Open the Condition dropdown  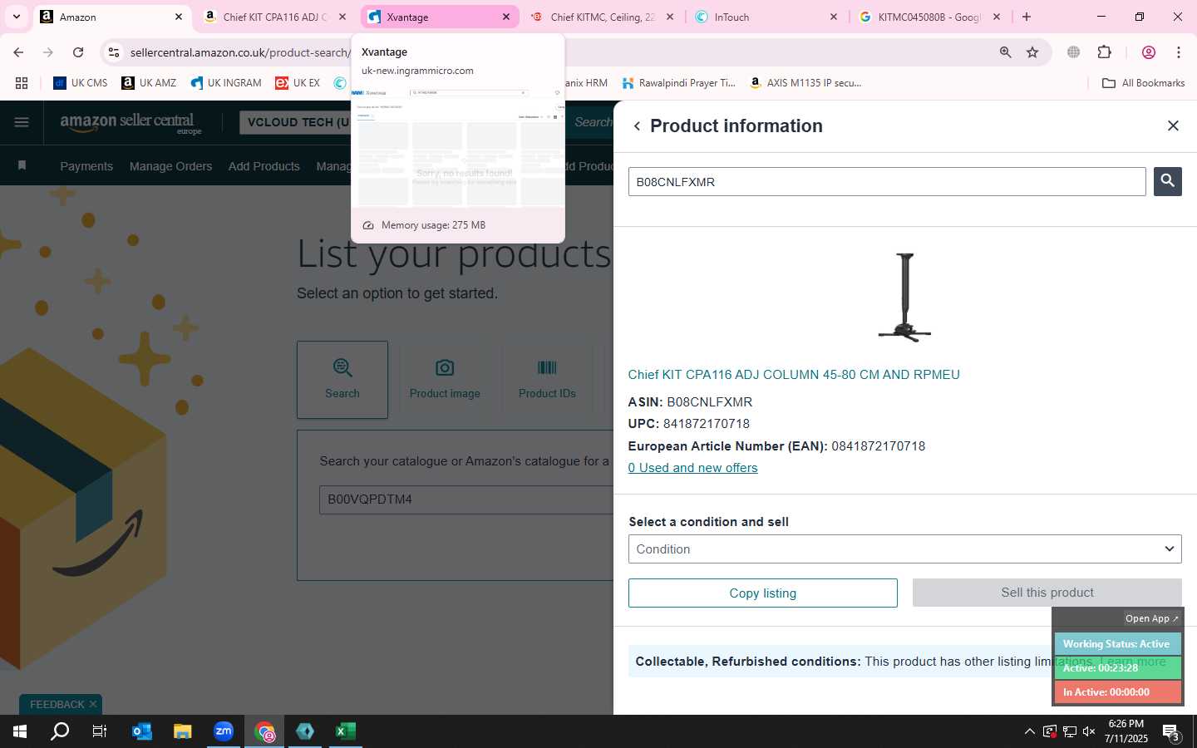pos(904,549)
